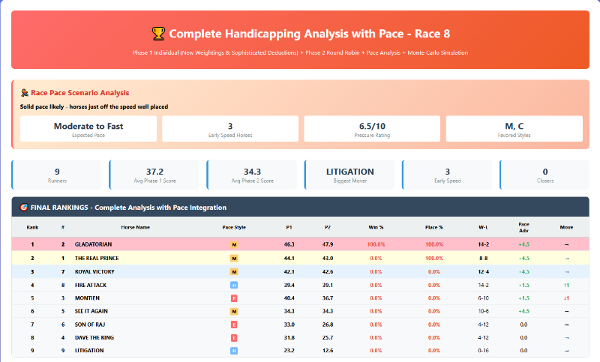Click the M pace badge for GLADATORIAN
Viewport: 600px width, 362px height.
[x=234, y=244]
